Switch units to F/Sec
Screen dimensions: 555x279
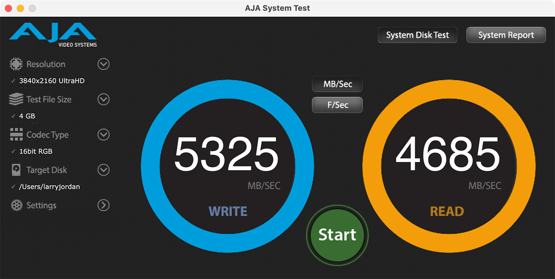(337, 105)
